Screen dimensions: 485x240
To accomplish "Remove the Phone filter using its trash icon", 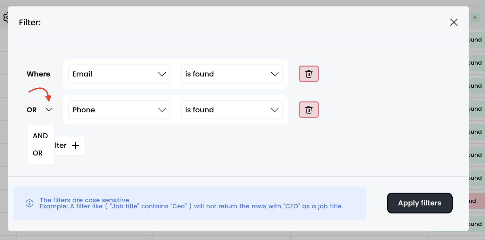I will (308, 110).
